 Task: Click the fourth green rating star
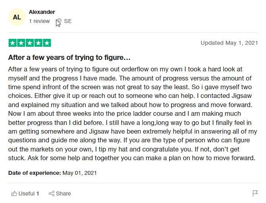point(39,43)
